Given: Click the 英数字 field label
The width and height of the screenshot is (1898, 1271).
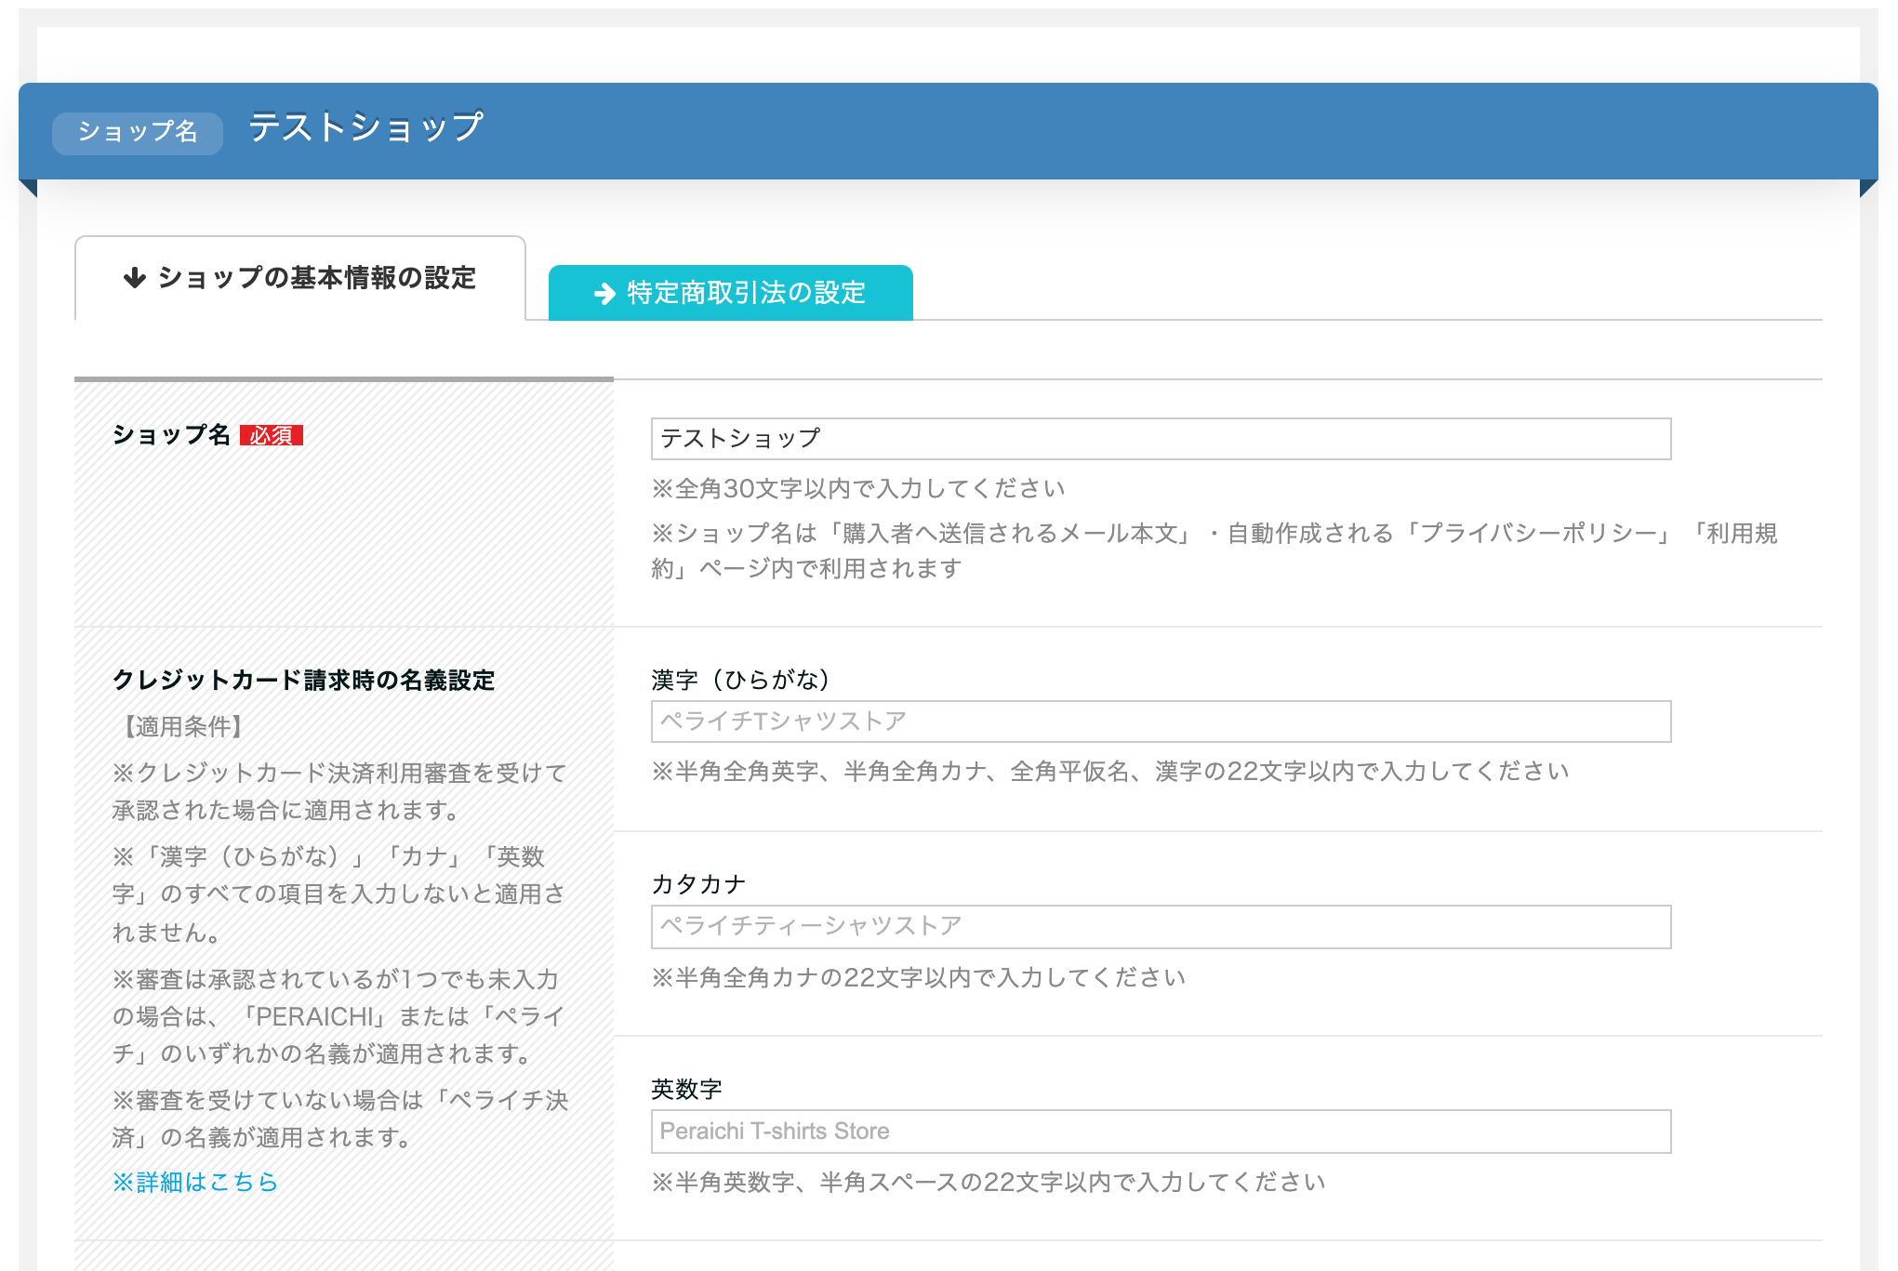Looking at the screenshot, I should click(x=687, y=1089).
